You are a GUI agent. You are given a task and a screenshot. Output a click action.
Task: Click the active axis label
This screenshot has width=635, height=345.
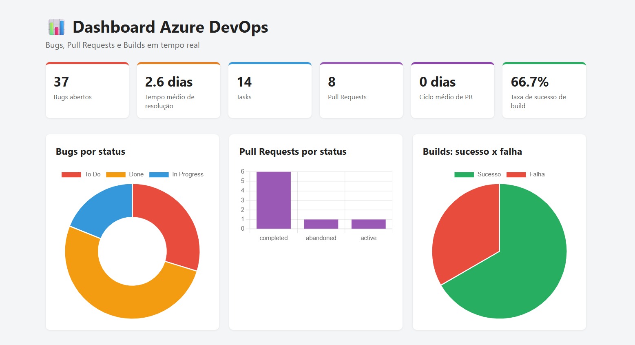368,238
